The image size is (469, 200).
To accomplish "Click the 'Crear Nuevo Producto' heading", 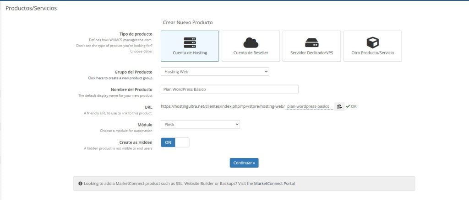I will tap(188, 22).
